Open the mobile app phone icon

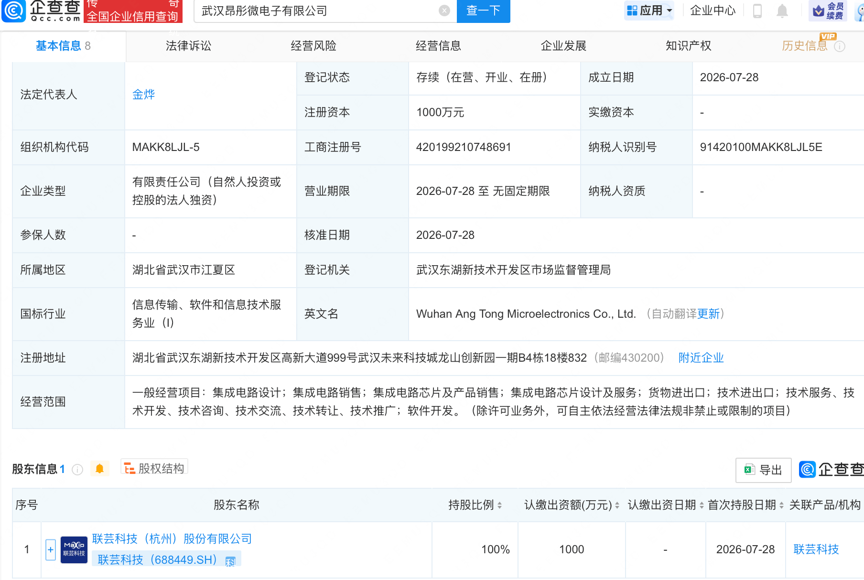(x=757, y=11)
